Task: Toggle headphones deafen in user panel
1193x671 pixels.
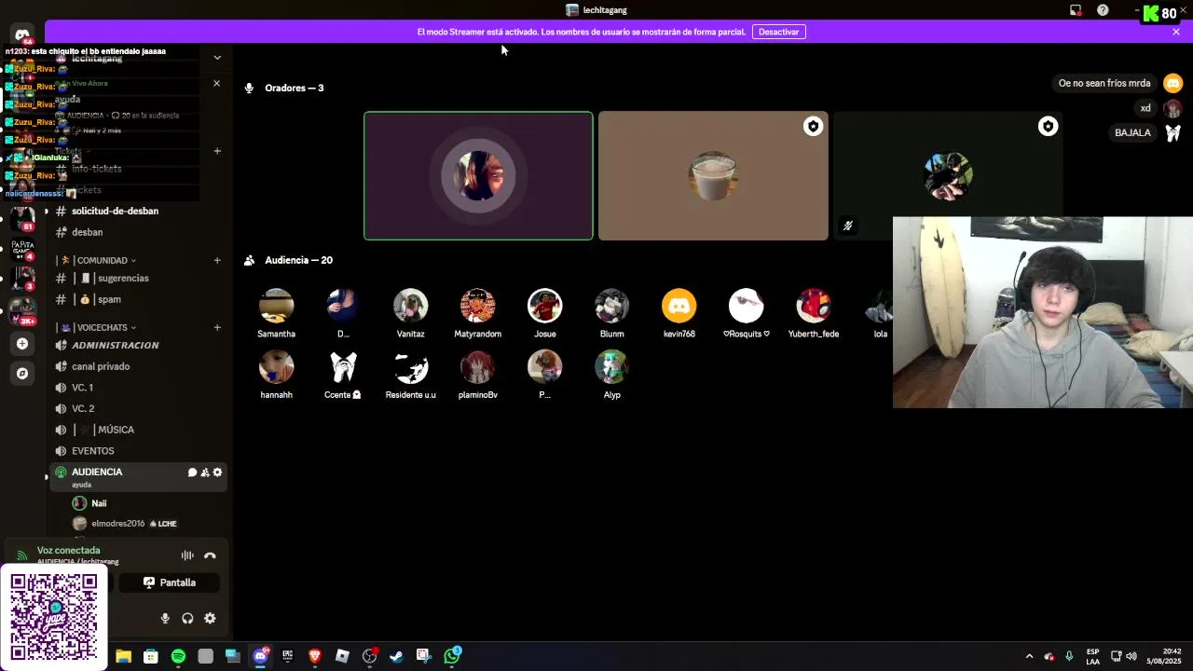Action: click(x=187, y=618)
